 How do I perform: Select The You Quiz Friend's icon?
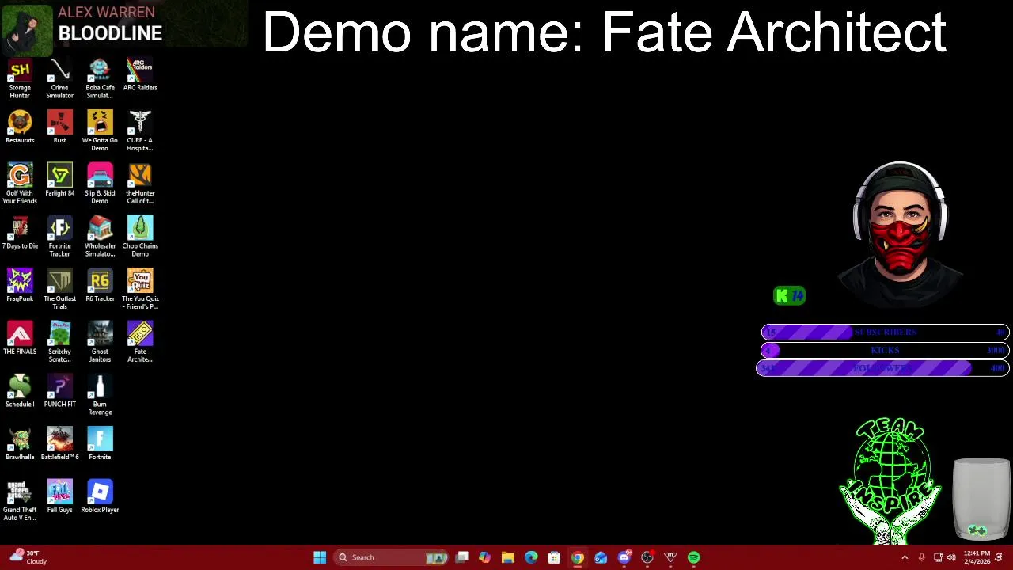(140, 290)
